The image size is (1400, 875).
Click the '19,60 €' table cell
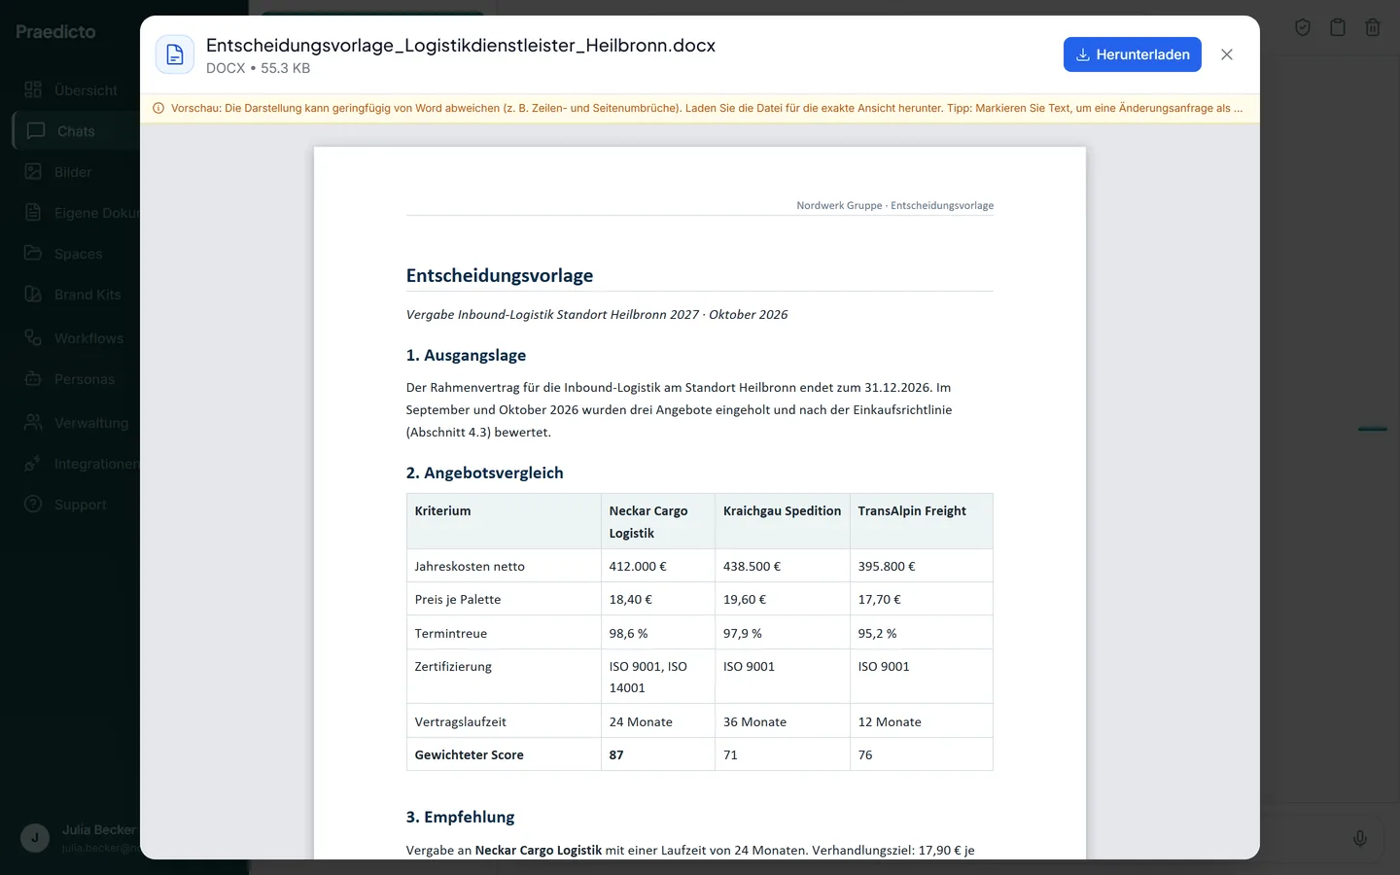pyautogui.click(x=782, y=599)
